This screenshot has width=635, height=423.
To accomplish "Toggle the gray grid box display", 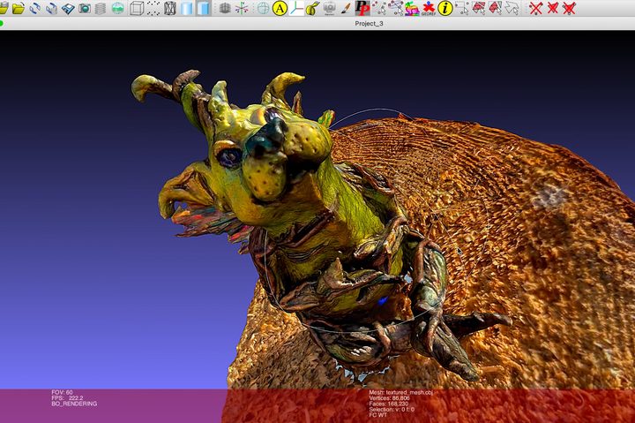I will tap(225, 8).
